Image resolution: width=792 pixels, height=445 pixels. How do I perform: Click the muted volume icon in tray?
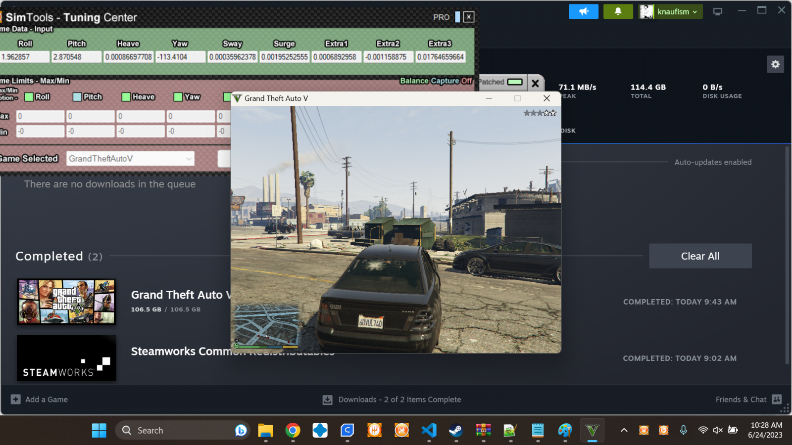coord(718,430)
